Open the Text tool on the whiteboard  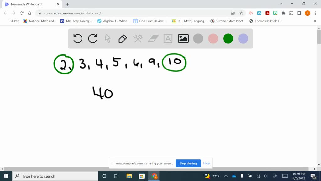pos(168,38)
